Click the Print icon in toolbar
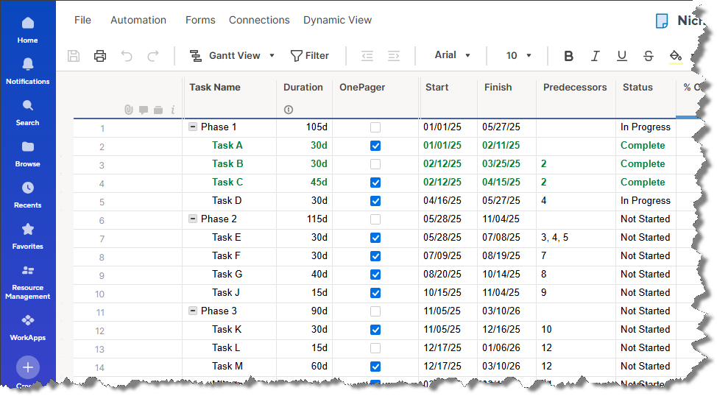The width and height of the screenshot is (717, 396). (x=100, y=56)
